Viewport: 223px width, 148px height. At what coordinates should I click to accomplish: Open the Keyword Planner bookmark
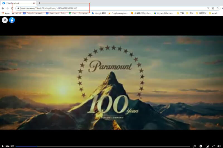tap(164, 13)
